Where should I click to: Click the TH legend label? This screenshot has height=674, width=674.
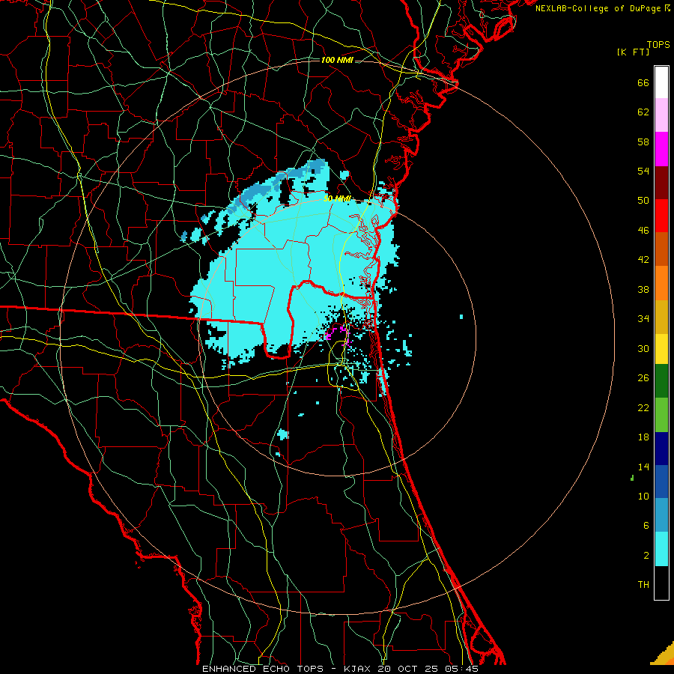[643, 585]
